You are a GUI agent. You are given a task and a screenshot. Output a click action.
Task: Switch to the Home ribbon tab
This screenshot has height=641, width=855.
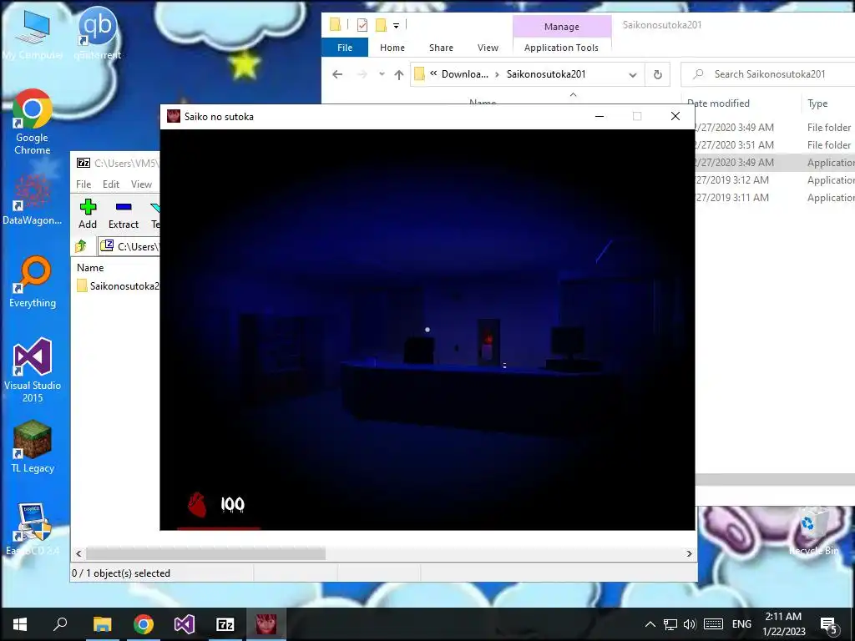pos(392,48)
